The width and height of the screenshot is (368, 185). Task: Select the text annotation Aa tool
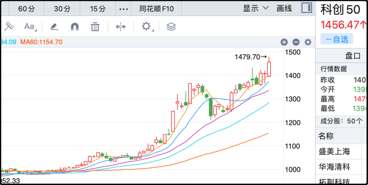pyautogui.click(x=30, y=27)
